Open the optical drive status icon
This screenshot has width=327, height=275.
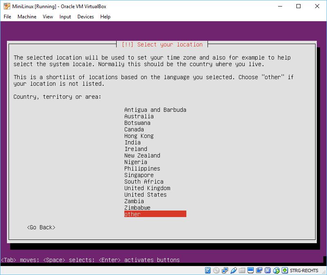pyautogui.click(x=217, y=270)
